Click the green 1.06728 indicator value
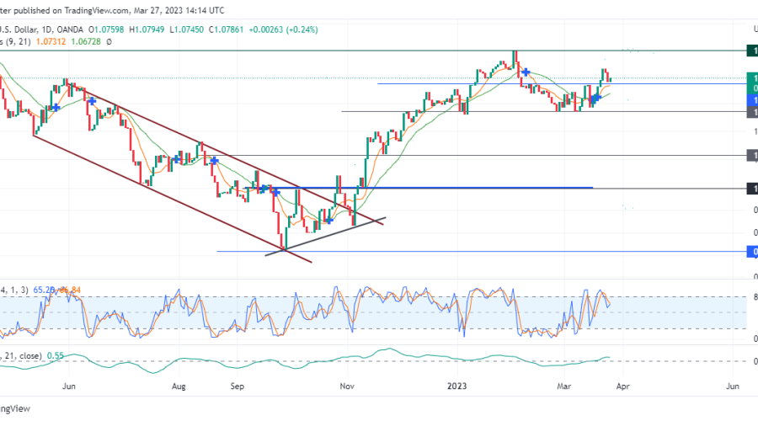 (86, 41)
